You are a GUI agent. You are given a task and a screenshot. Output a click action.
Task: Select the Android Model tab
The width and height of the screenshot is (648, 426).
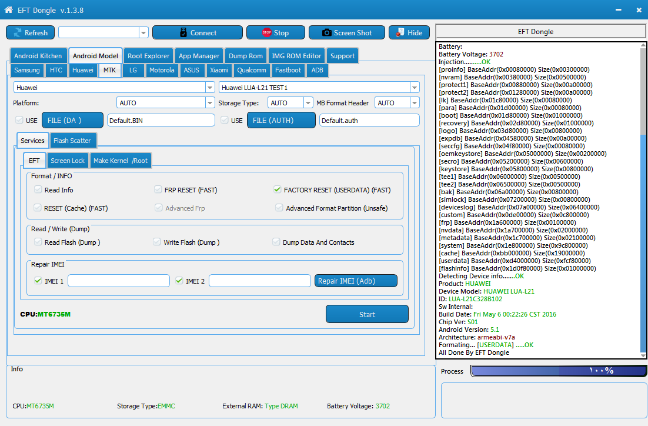pos(95,56)
